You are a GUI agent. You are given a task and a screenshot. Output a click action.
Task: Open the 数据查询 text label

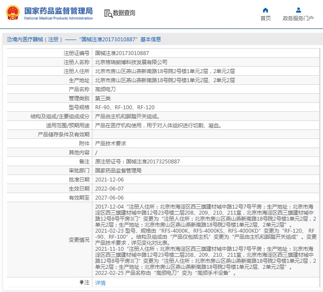124,13
